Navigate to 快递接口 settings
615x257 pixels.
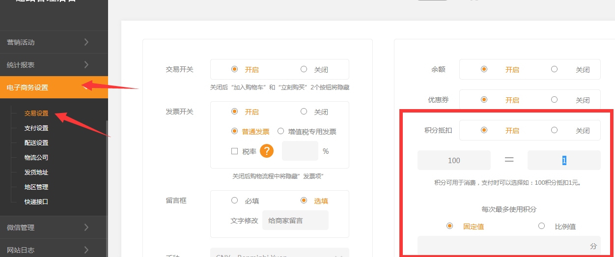click(x=36, y=202)
